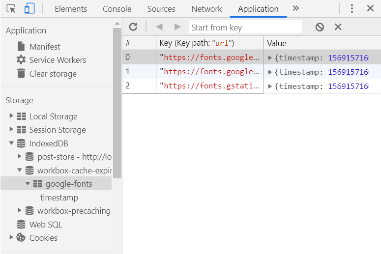381x254 pixels.
Task: Select the timestamp index under google-fonts
Action: coord(59,198)
